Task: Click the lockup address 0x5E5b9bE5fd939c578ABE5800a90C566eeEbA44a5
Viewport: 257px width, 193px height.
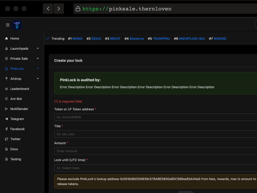Action: click(160, 179)
